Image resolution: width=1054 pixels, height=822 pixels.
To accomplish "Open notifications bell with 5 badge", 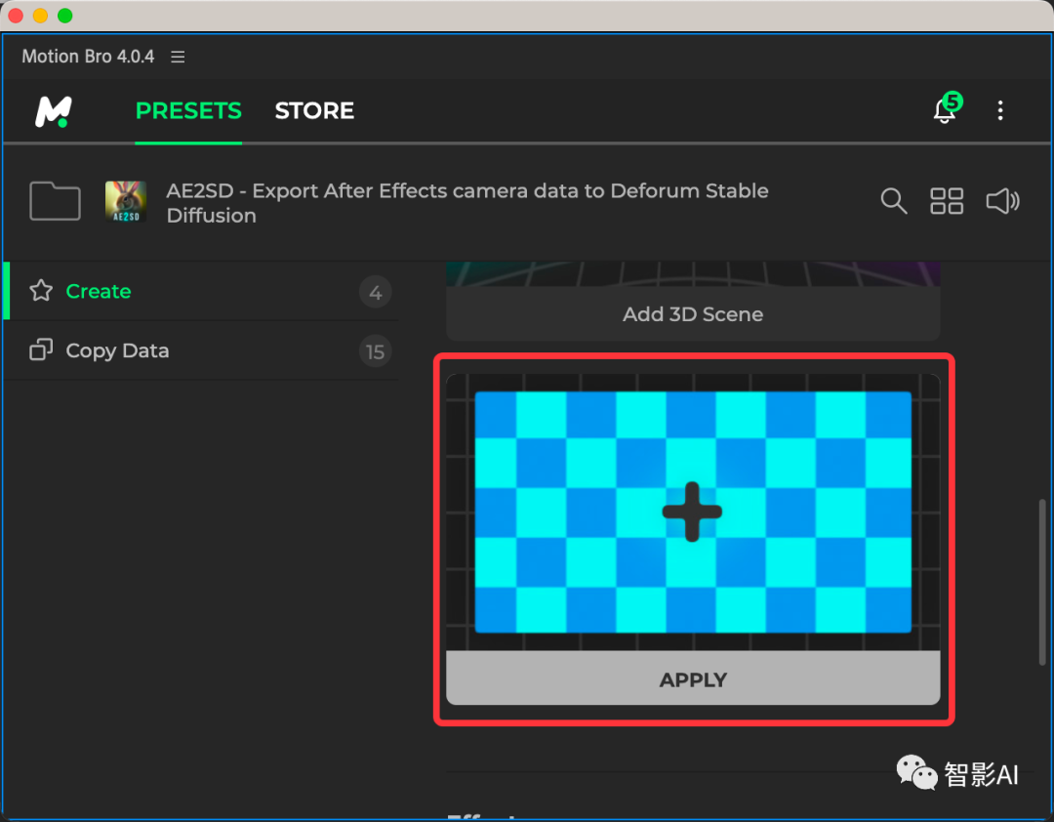I will click(x=947, y=108).
